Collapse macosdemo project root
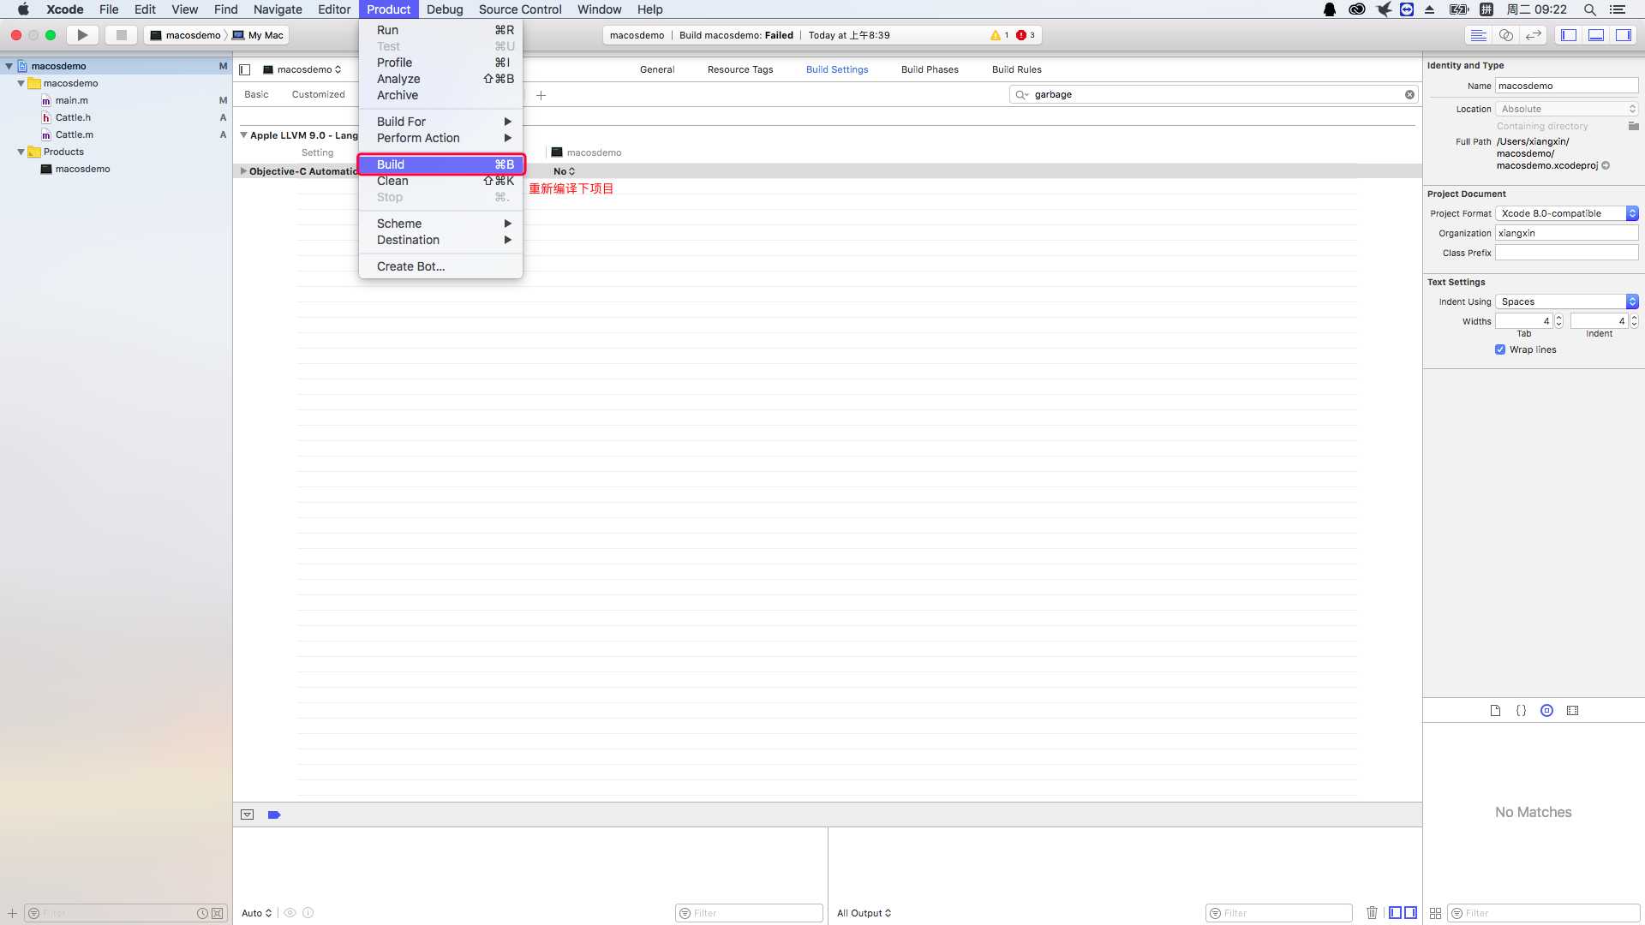This screenshot has height=925, width=1645. [9, 66]
